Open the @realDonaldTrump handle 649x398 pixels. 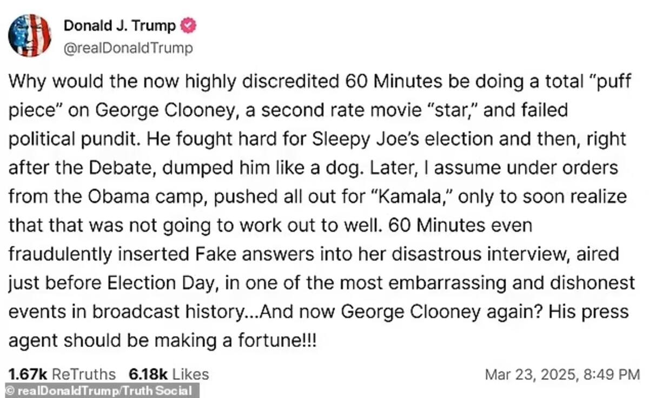pyautogui.click(x=128, y=48)
